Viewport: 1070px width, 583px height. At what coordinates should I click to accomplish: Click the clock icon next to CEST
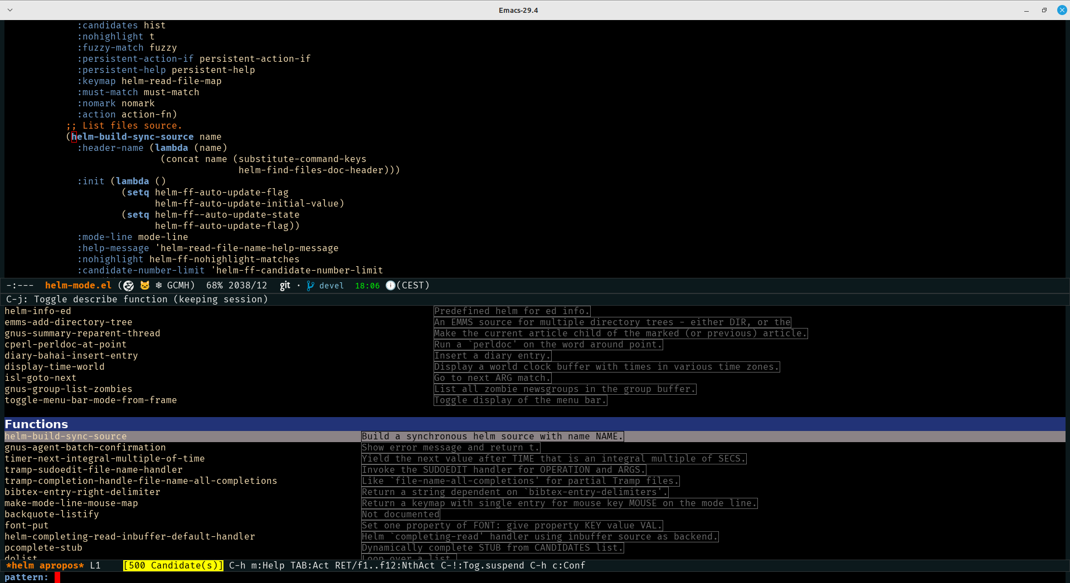pyautogui.click(x=391, y=286)
